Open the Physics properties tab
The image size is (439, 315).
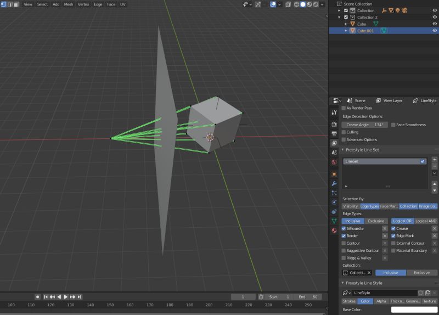click(x=334, y=202)
